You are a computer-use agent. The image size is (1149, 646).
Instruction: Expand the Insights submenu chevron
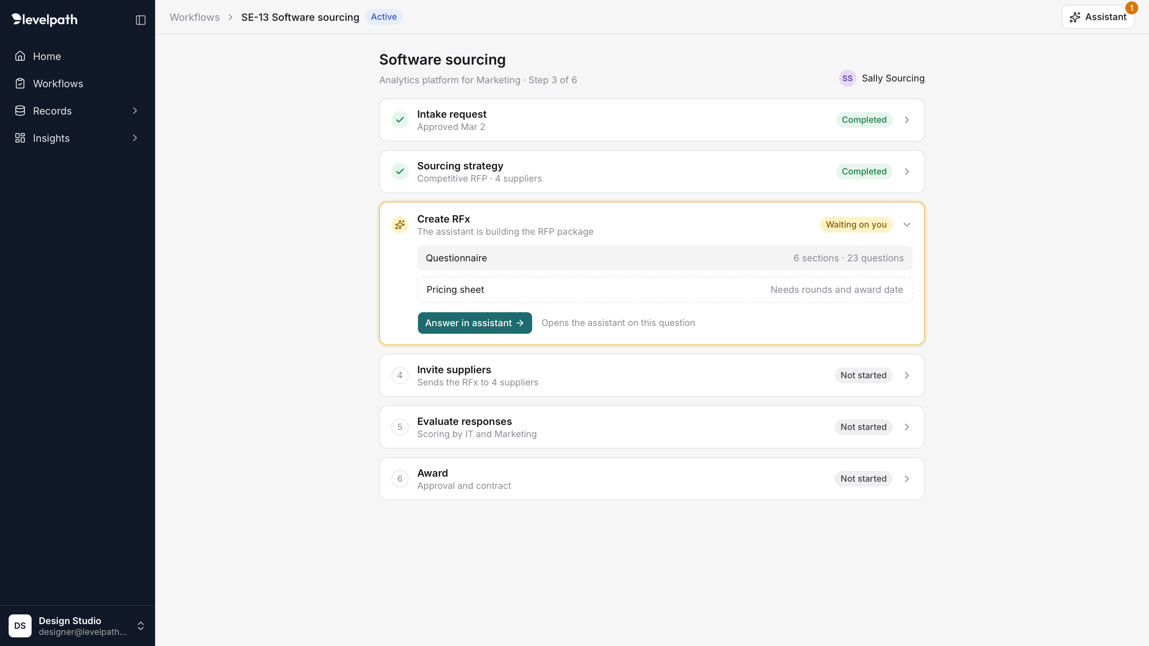coord(135,138)
